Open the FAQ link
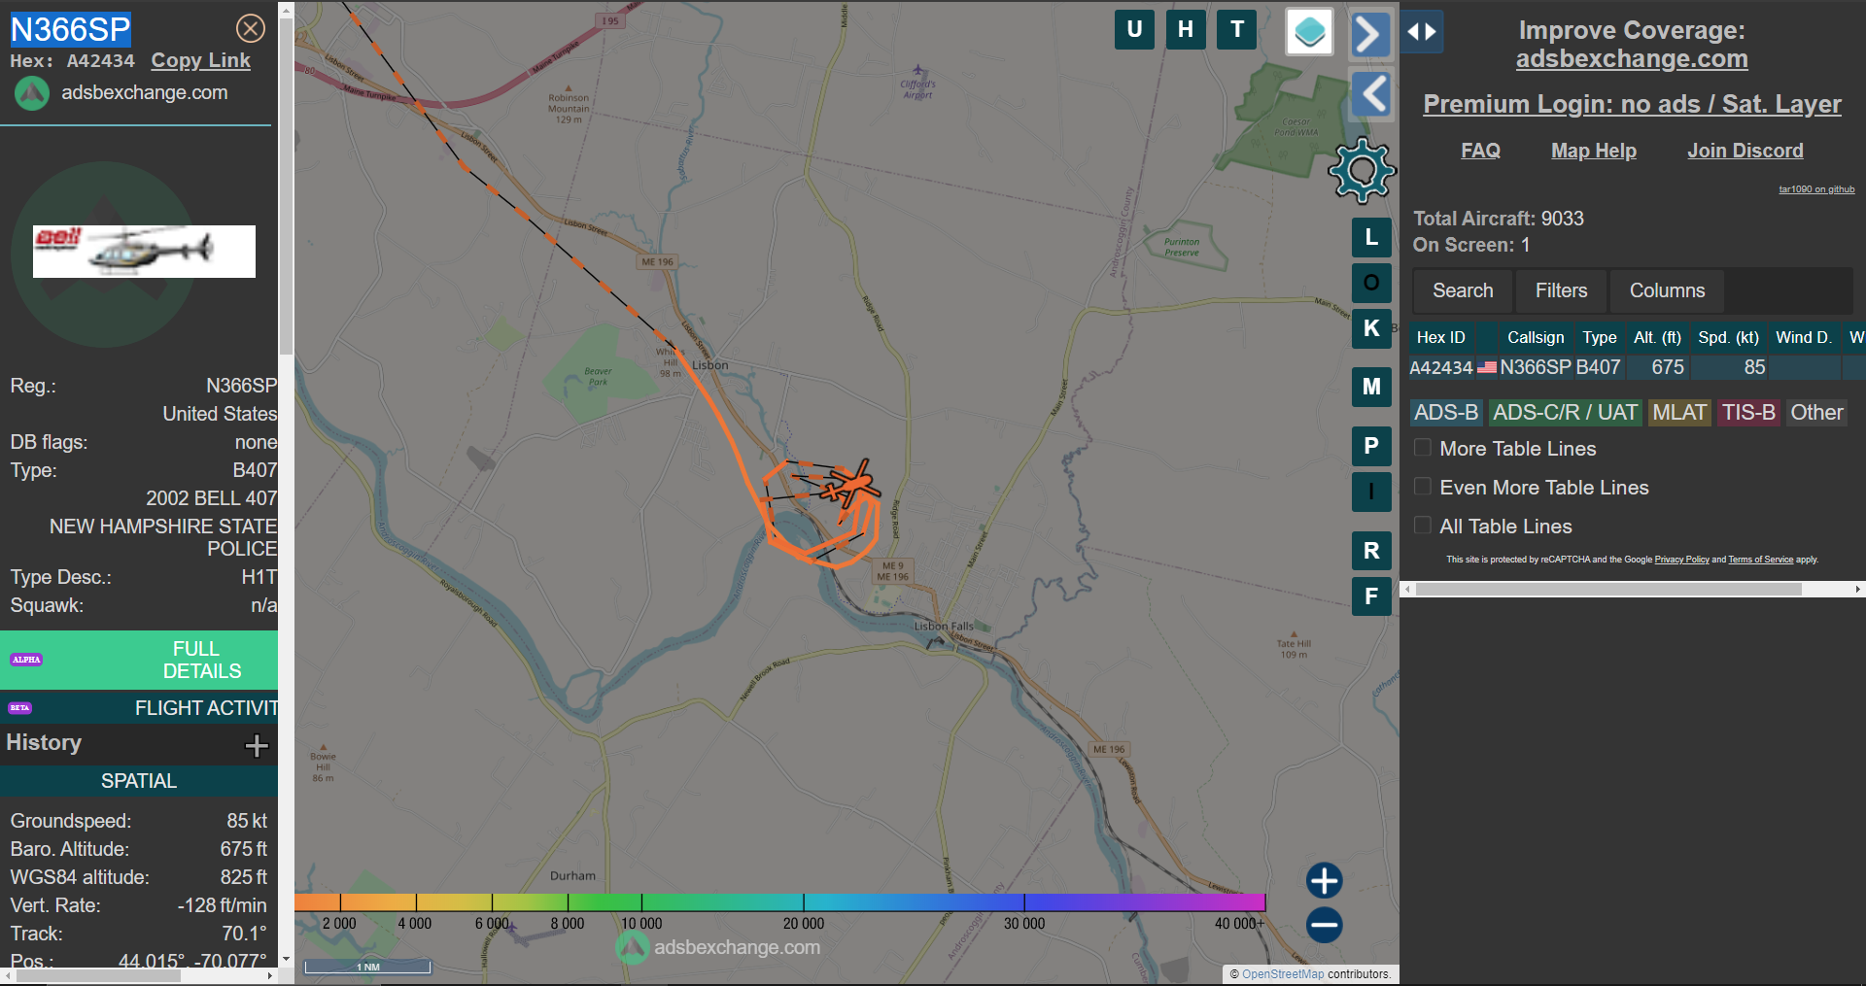The width and height of the screenshot is (1866, 986). pos(1480,151)
